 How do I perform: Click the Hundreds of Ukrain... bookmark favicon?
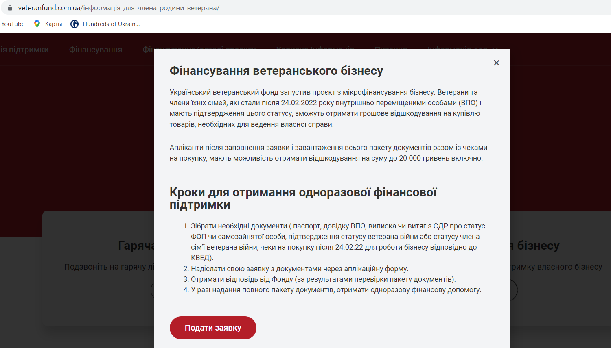click(x=74, y=24)
